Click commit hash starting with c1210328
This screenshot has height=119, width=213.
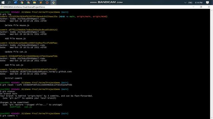[x=33, y=17]
